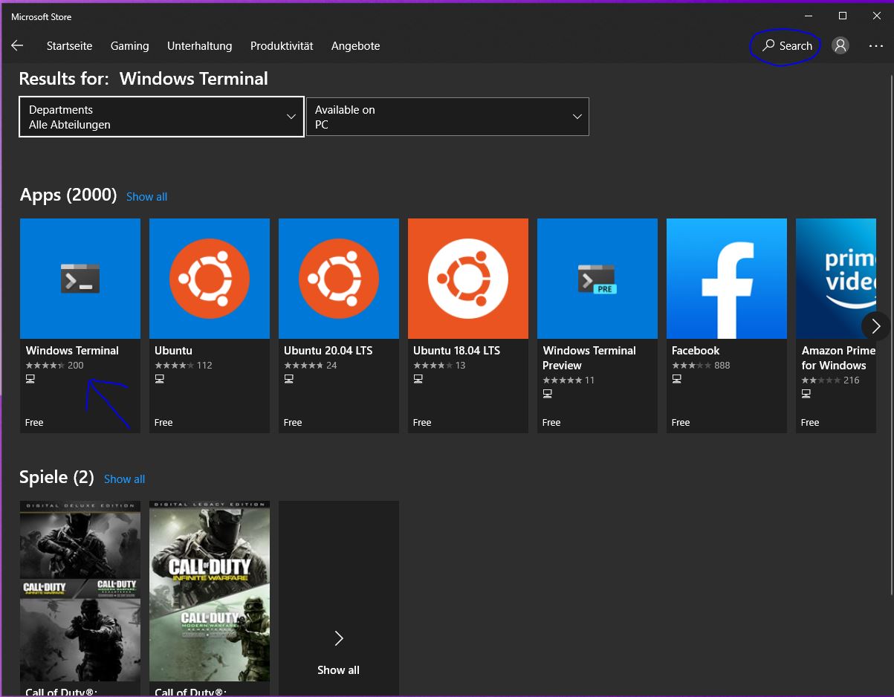Click the Windows Terminal title text
Screen dimensions: 894x697
point(72,350)
